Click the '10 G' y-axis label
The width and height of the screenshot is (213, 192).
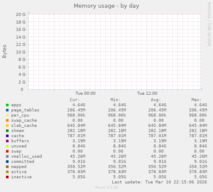click(x=21, y=52)
